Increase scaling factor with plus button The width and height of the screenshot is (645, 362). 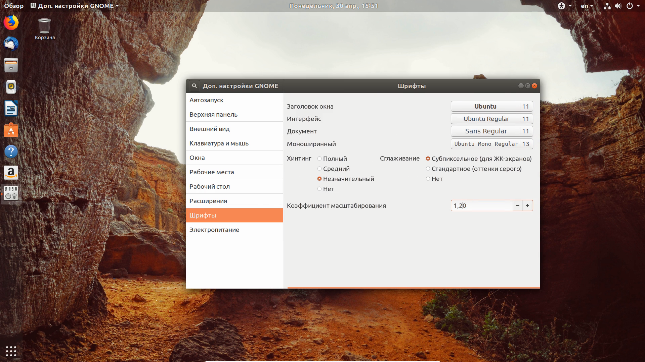point(527,205)
